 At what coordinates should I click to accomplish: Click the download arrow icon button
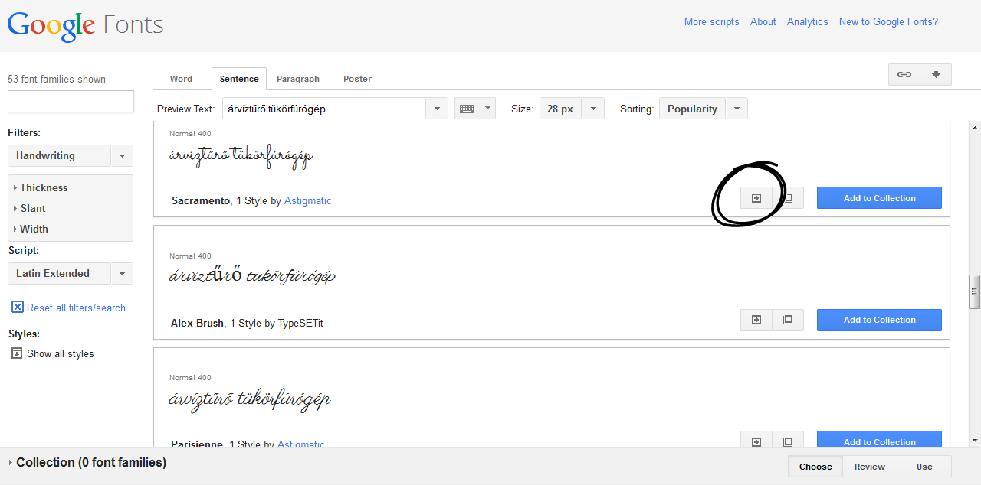[x=936, y=74]
